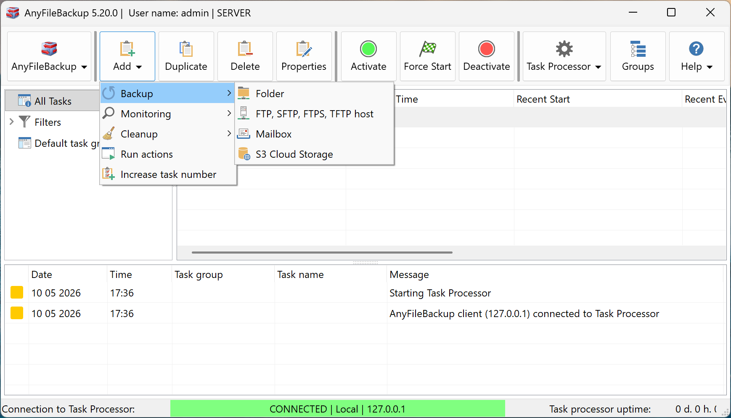Maximize the AnyFileBackup window
731x418 pixels.
671,13
